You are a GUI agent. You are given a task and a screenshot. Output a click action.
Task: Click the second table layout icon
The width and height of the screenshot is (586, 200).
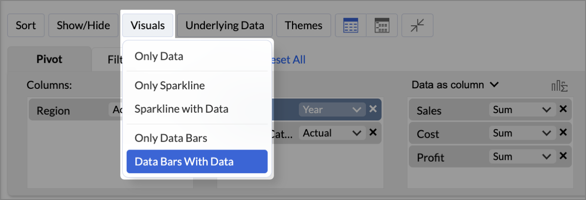(x=382, y=26)
